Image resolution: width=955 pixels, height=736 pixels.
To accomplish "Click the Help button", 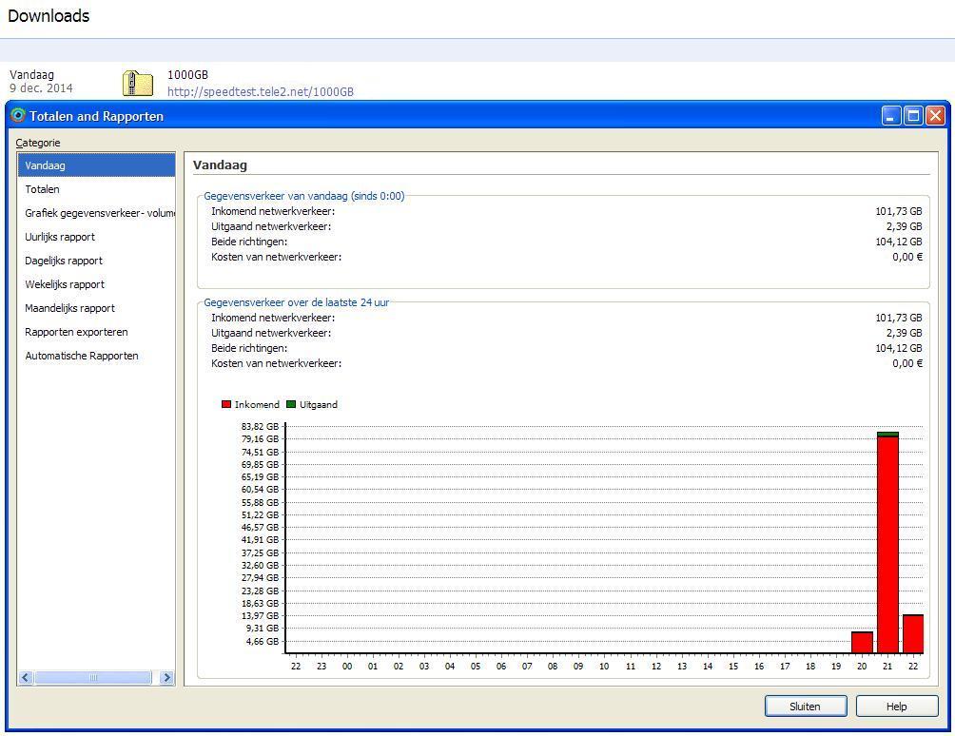I will click(x=896, y=707).
